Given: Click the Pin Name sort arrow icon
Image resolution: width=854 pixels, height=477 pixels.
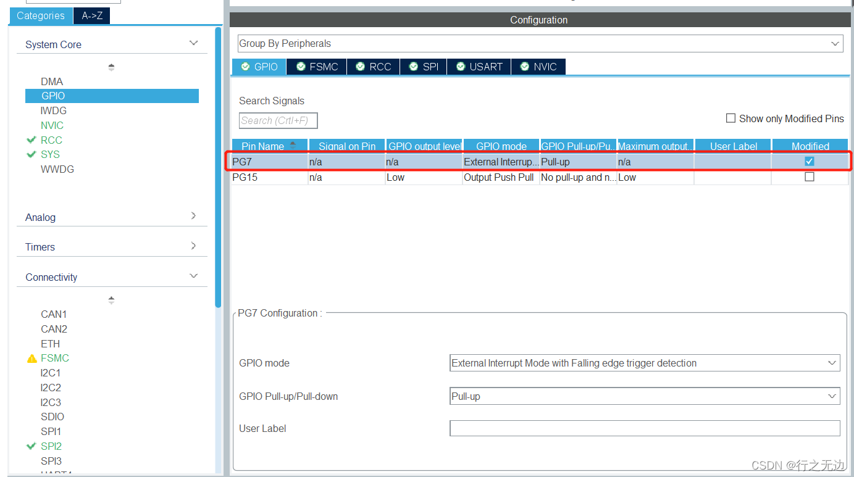Looking at the screenshot, I should [x=293, y=144].
